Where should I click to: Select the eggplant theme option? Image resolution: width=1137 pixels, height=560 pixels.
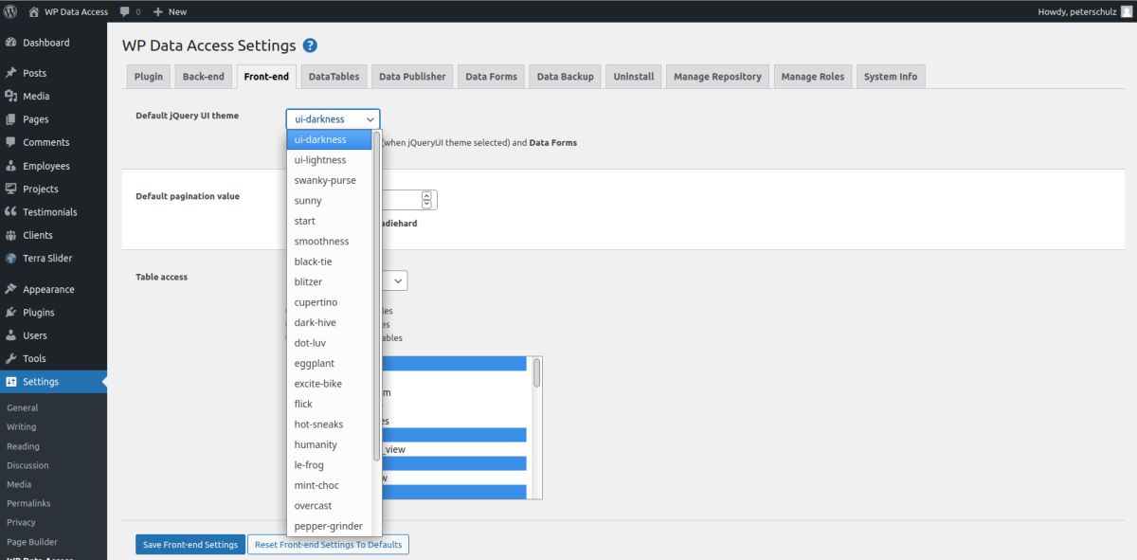330,364
